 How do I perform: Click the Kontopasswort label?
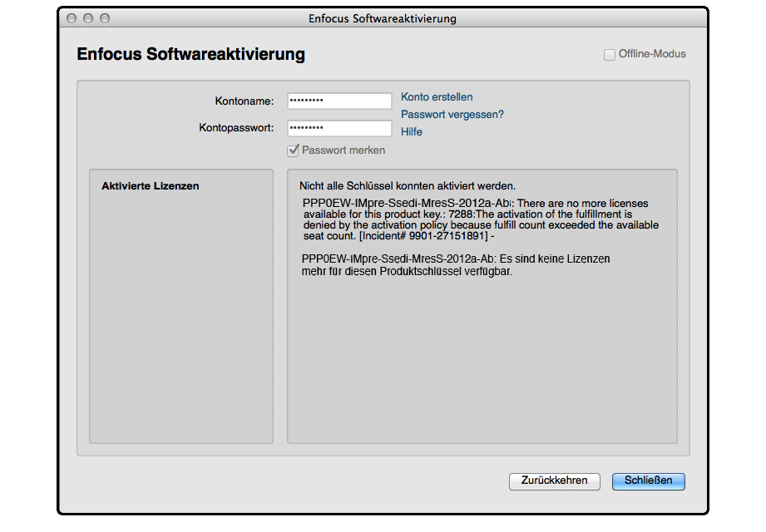tap(236, 129)
